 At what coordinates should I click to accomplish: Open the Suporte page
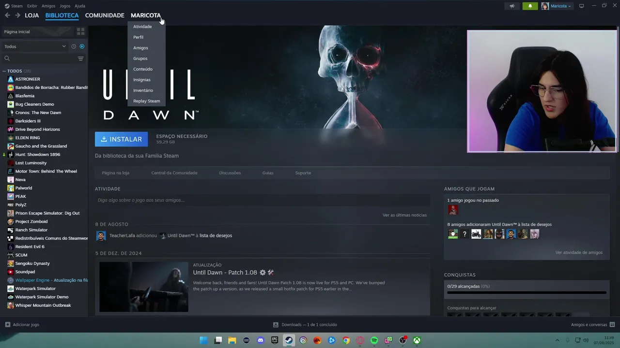[303, 173]
